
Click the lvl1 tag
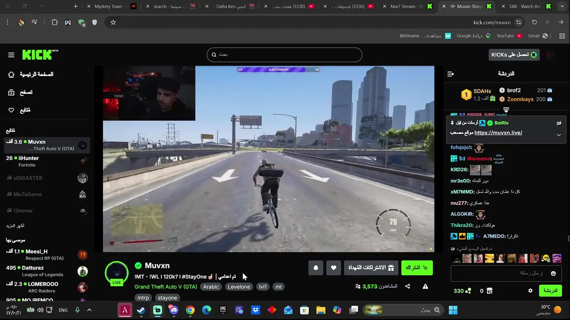pos(263,287)
